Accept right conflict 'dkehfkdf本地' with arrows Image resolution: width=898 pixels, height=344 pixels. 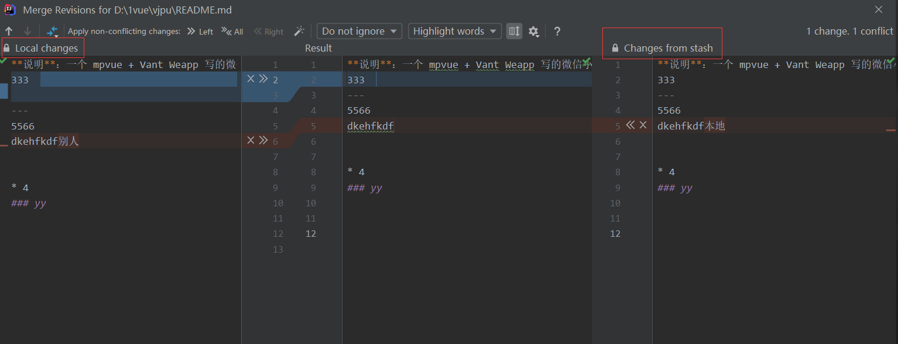(x=630, y=125)
